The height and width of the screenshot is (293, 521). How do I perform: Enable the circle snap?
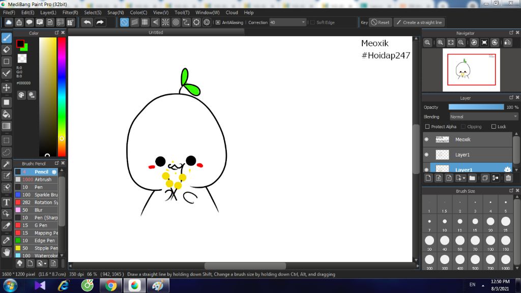[x=176, y=22]
